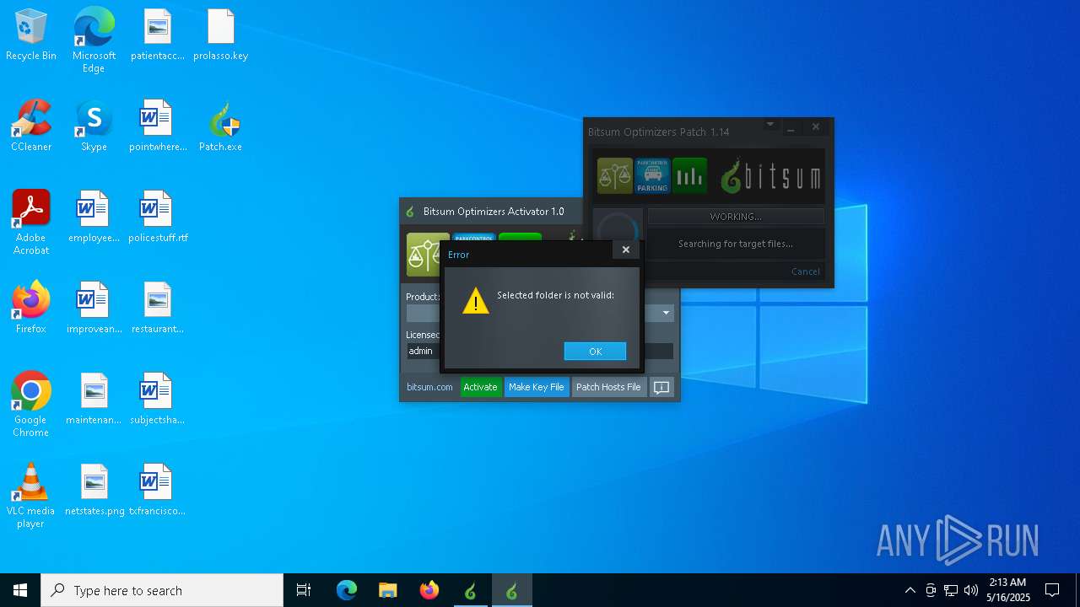Image resolution: width=1080 pixels, height=607 pixels.
Task: Click the Process Lasso scales icon in Patch window
Action: point(615,175)
